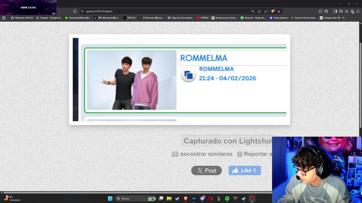Open the Clips de la muchach... bookmark
Image resolution: width=362 pixels, height=203 pixels.
coord(180,18)
